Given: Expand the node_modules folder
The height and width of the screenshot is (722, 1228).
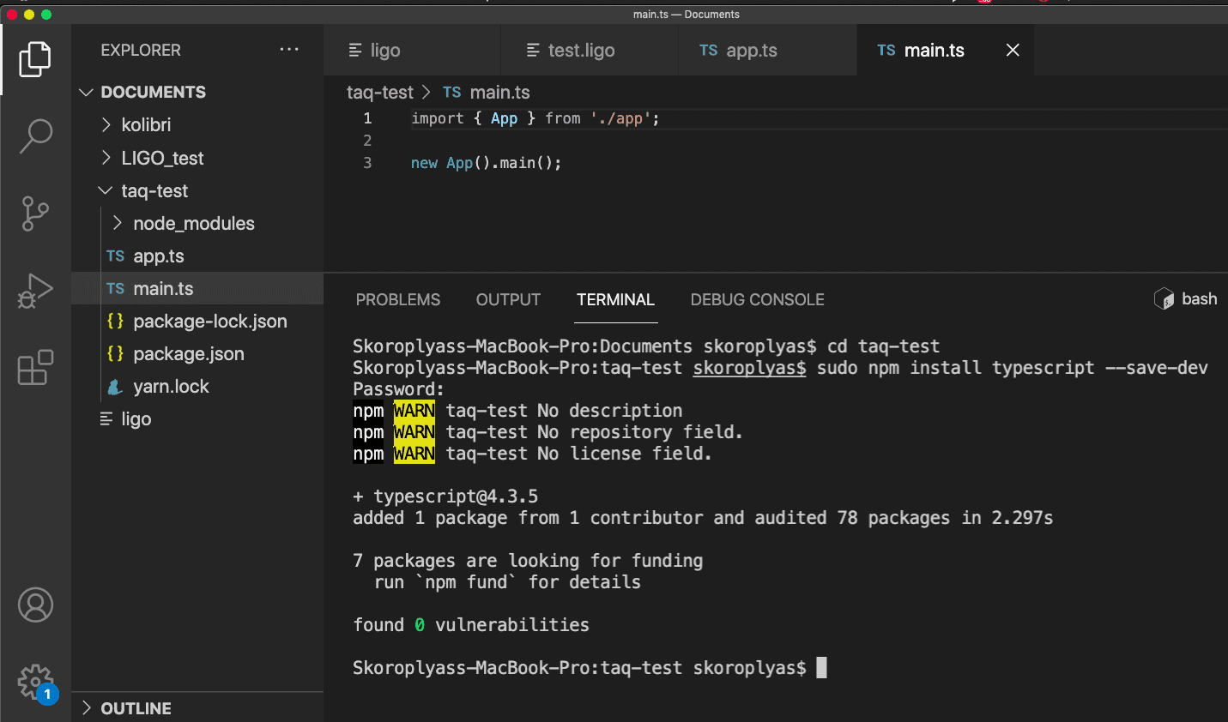Looking at the screenshot, I should click(193, 224).
